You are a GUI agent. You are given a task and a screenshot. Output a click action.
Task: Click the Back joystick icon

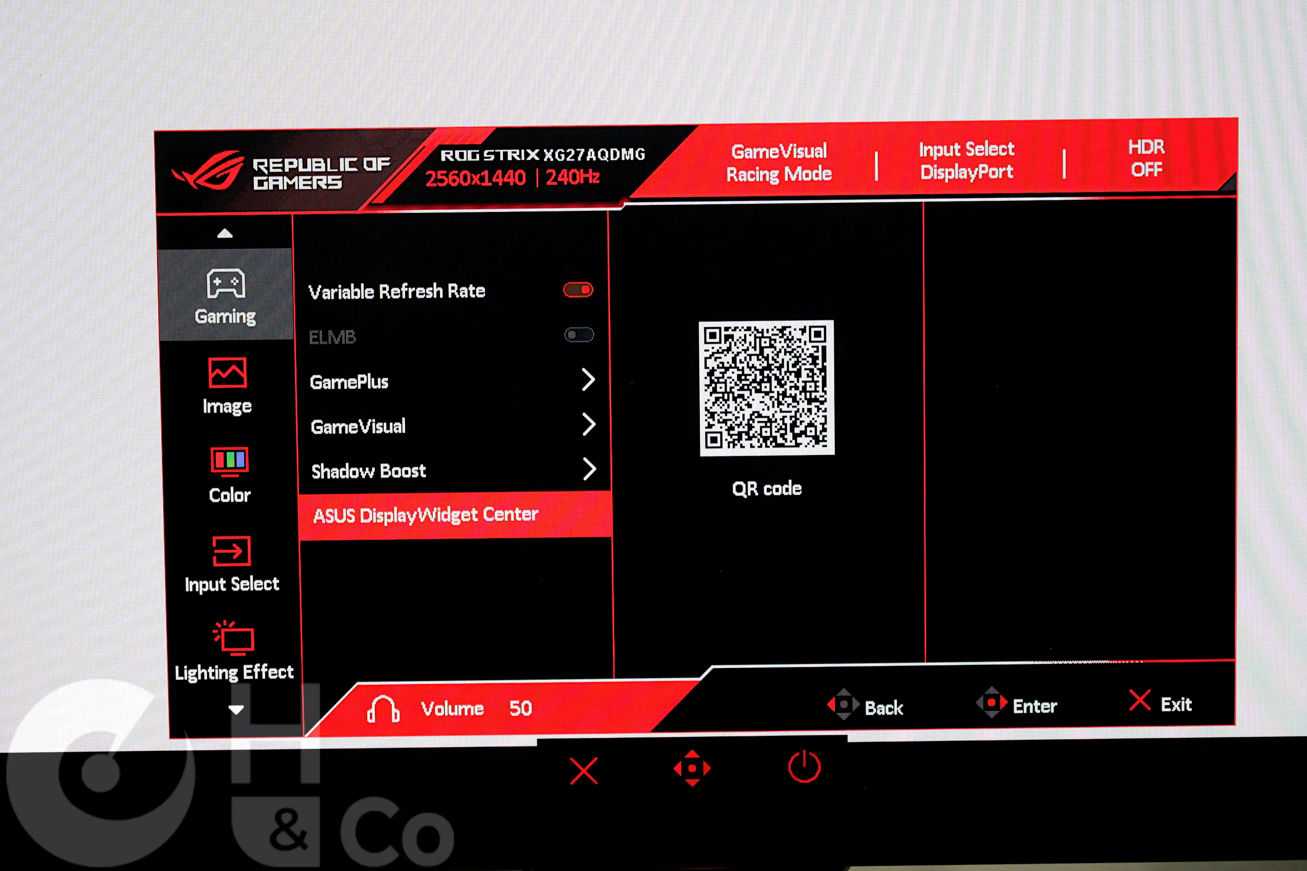pos(843,704)
